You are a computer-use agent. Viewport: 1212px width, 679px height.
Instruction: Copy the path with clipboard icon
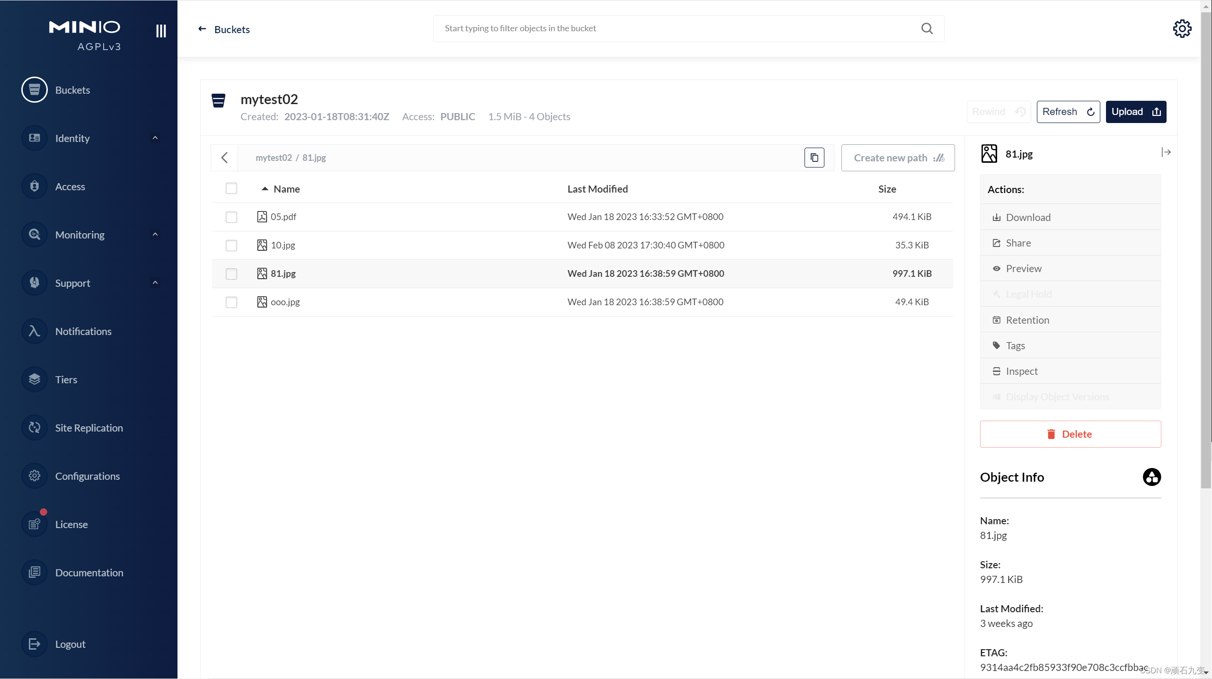(814, 158)
